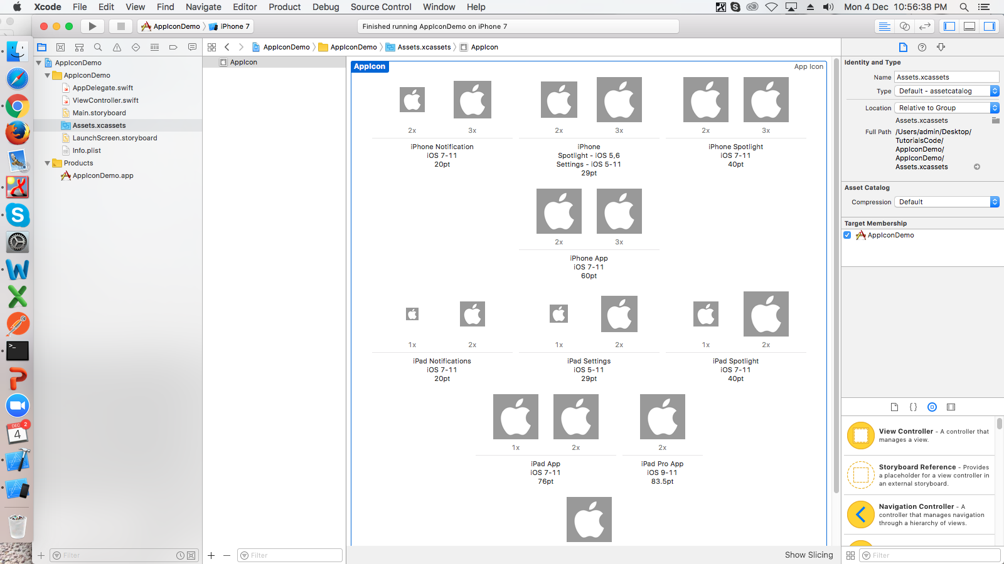Screen dimensions: 1004x564
Task: Open the Report navigator
Action: [x=192, y=47]
